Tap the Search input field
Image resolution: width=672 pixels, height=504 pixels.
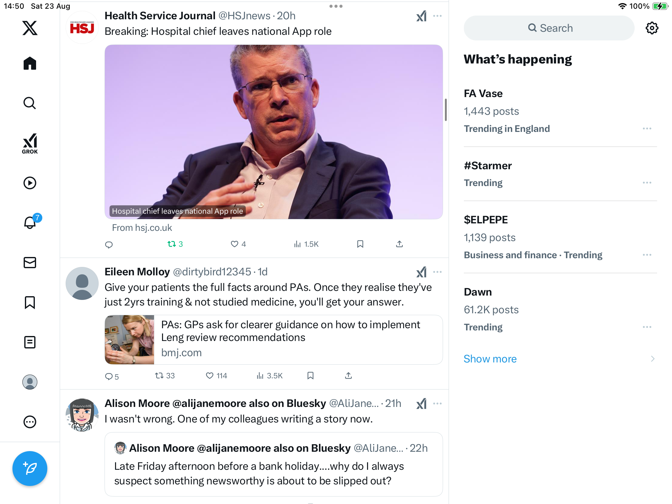[x=549, y=28]
